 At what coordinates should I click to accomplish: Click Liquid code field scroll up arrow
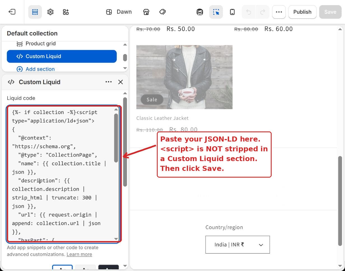(116, 110)
